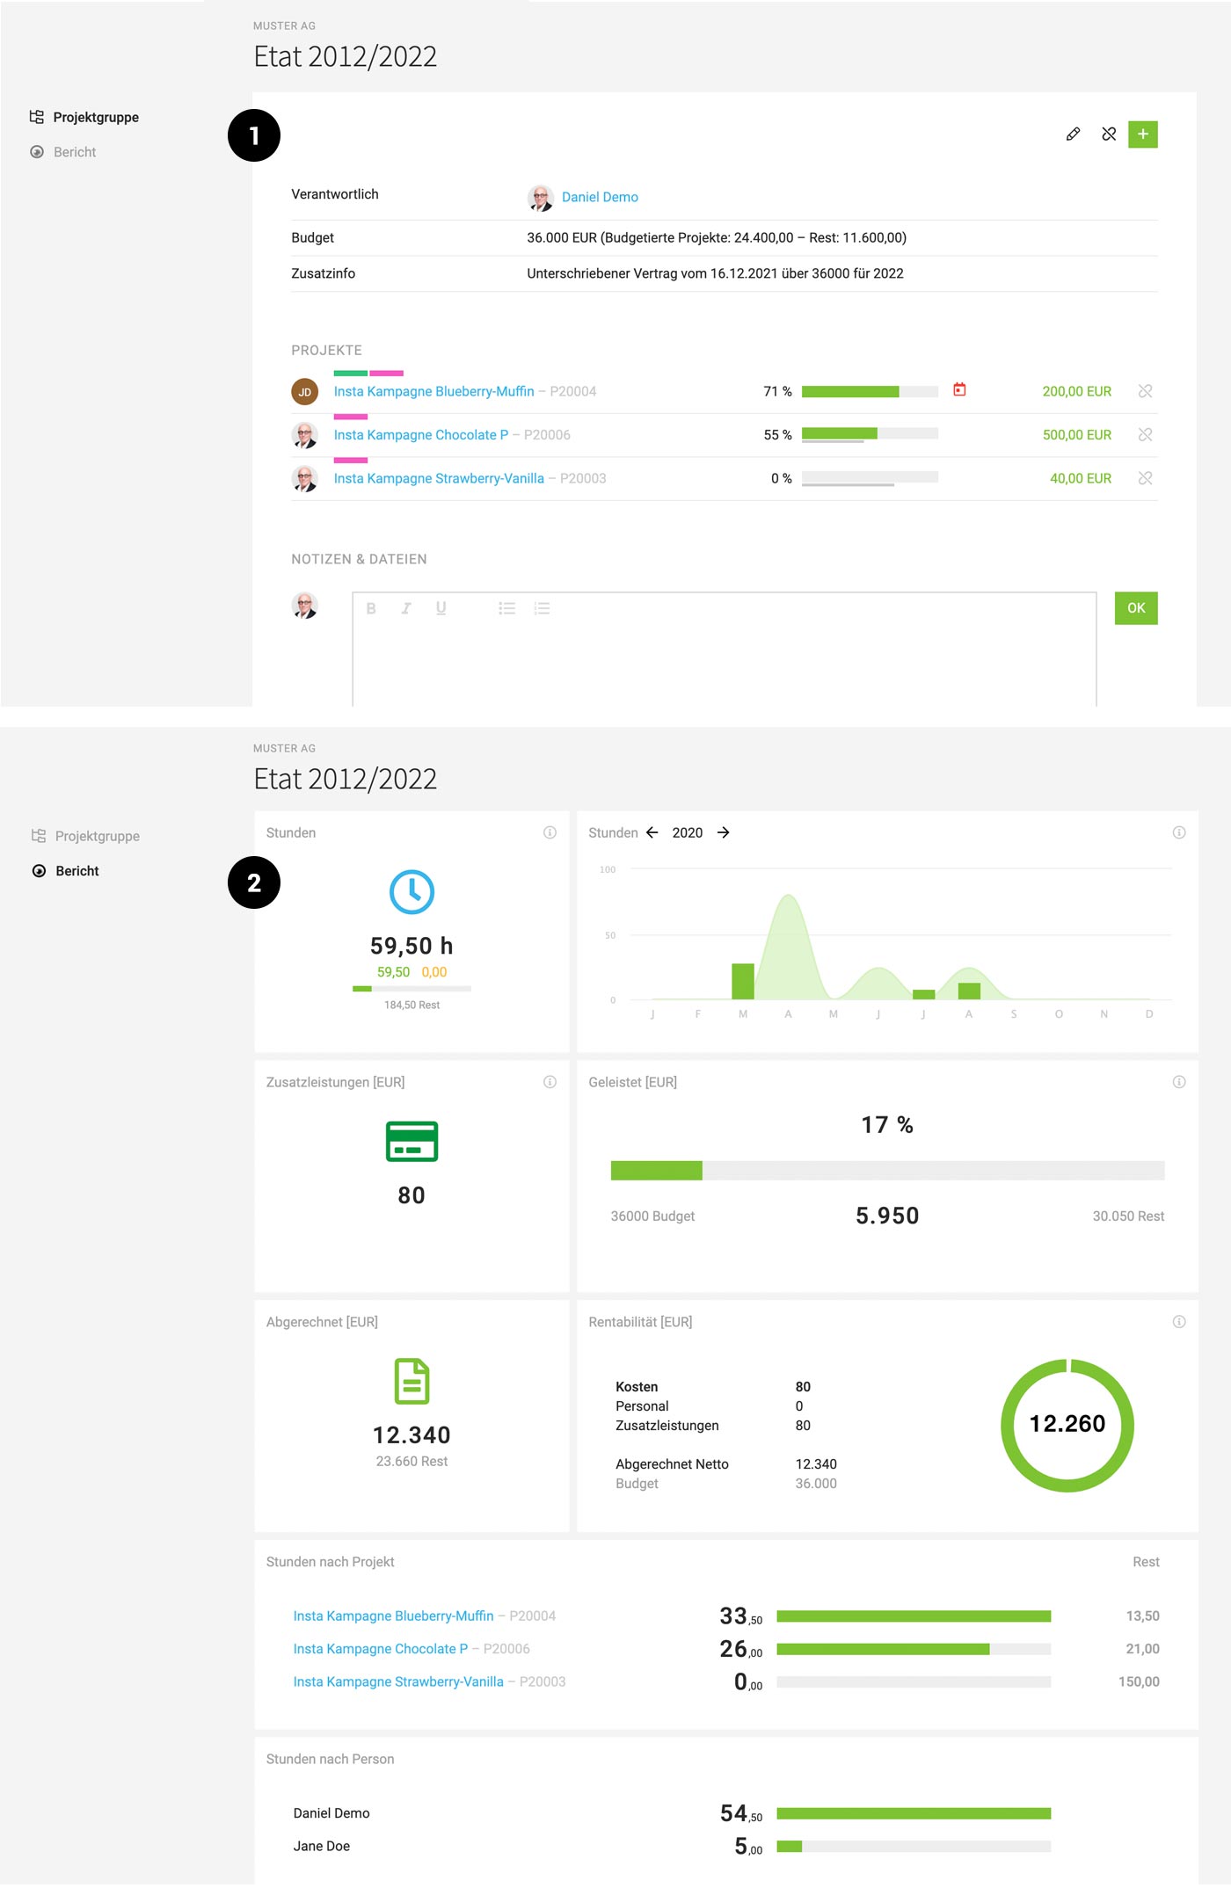Click the red calendar icon on Blueberry-Muffin row

(959, 389)
